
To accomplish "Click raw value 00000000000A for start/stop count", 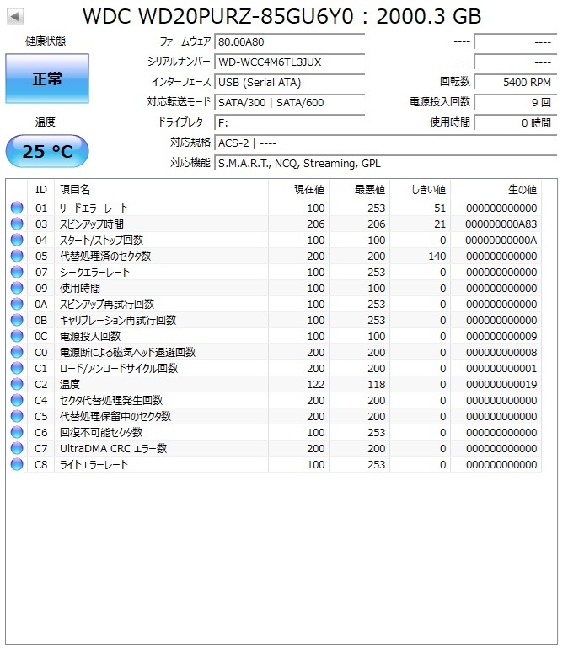I will [x=501, y=241].
